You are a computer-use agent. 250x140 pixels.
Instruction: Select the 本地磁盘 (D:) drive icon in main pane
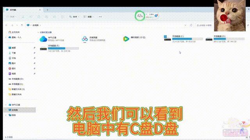[209, 39]
